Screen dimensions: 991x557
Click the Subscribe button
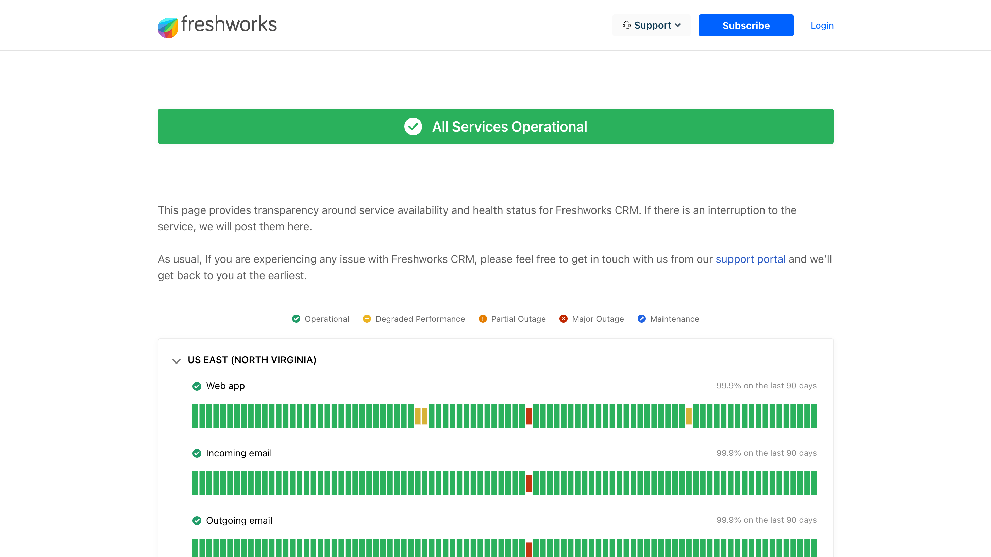746,26
